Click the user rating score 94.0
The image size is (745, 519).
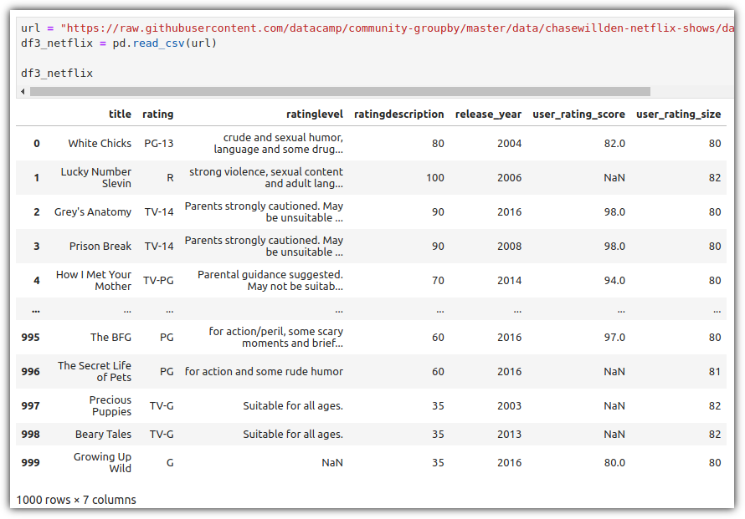coord(614,280)
